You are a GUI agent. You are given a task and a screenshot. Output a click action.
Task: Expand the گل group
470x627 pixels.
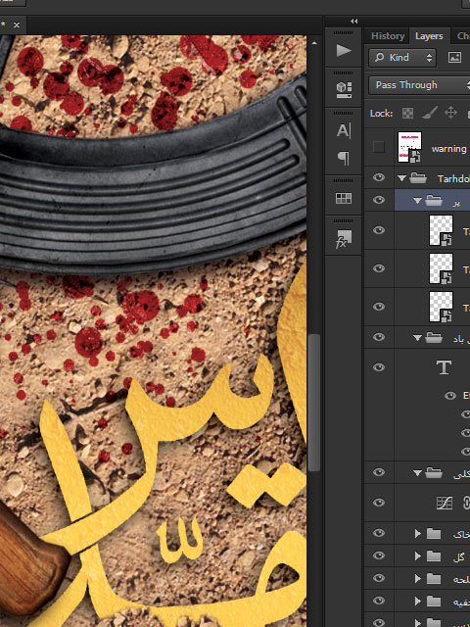click(418, 555)
